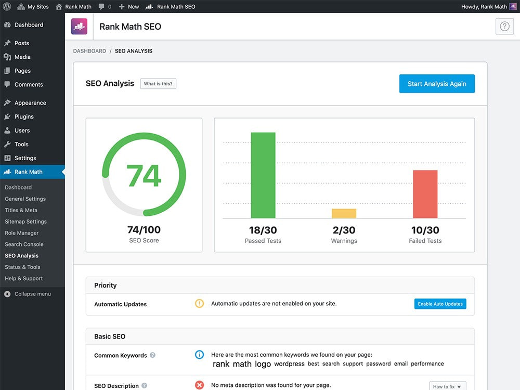Click the WordPress logo icon
This screenshot has height=390, width=520.
[x=7, y=6]
